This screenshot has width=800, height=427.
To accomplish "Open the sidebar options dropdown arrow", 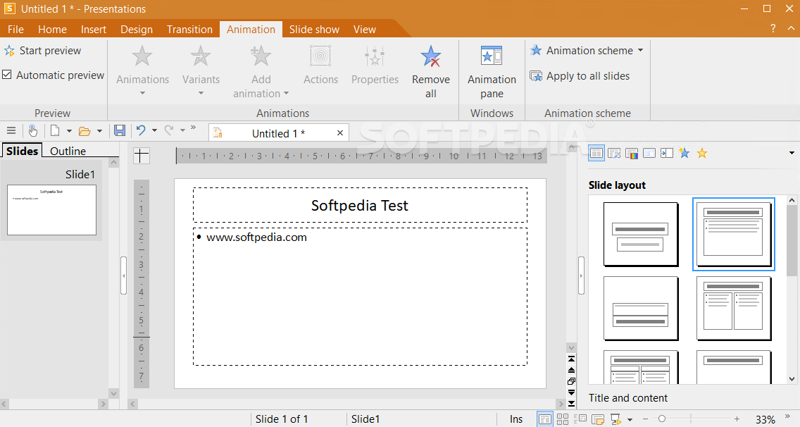I will point(792,153).
